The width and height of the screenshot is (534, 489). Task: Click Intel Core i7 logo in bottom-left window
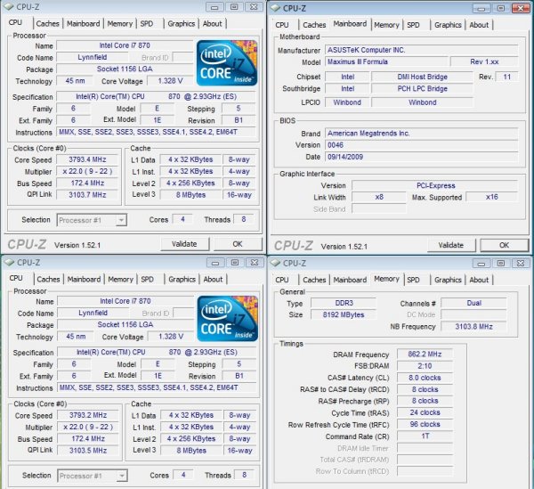coord(228,318)
